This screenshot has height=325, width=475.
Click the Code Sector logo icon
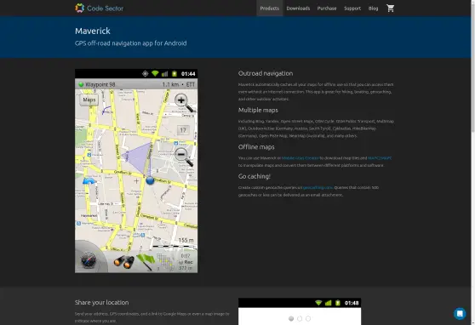(80, 9)
